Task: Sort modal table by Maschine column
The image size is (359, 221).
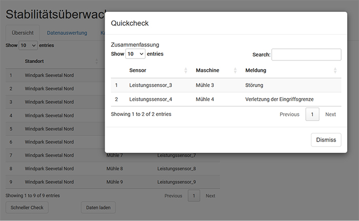Action: [215, 70]
